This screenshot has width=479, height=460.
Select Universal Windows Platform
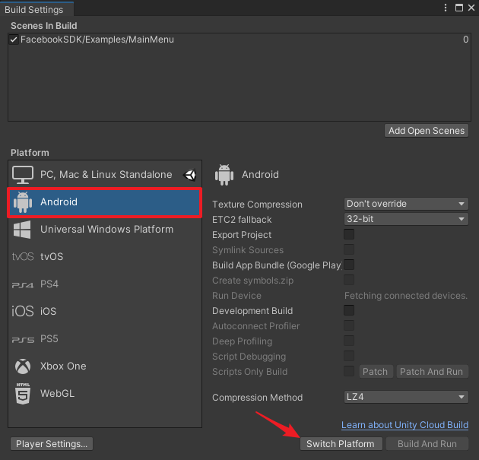pos(105,230)
